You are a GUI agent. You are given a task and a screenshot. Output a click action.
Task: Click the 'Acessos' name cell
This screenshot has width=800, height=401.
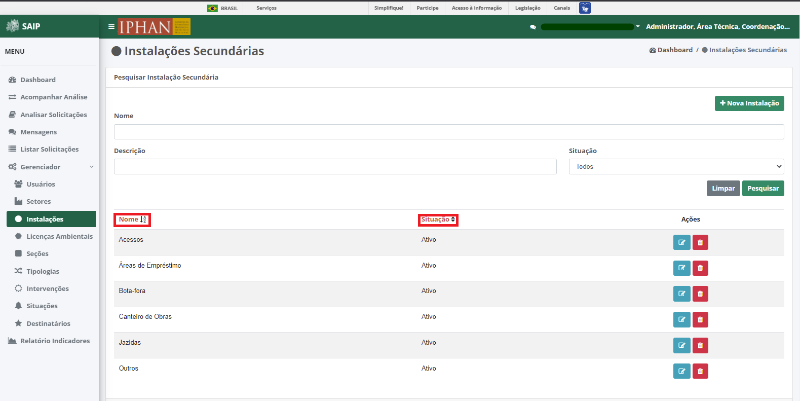click(x=131, y=239)
